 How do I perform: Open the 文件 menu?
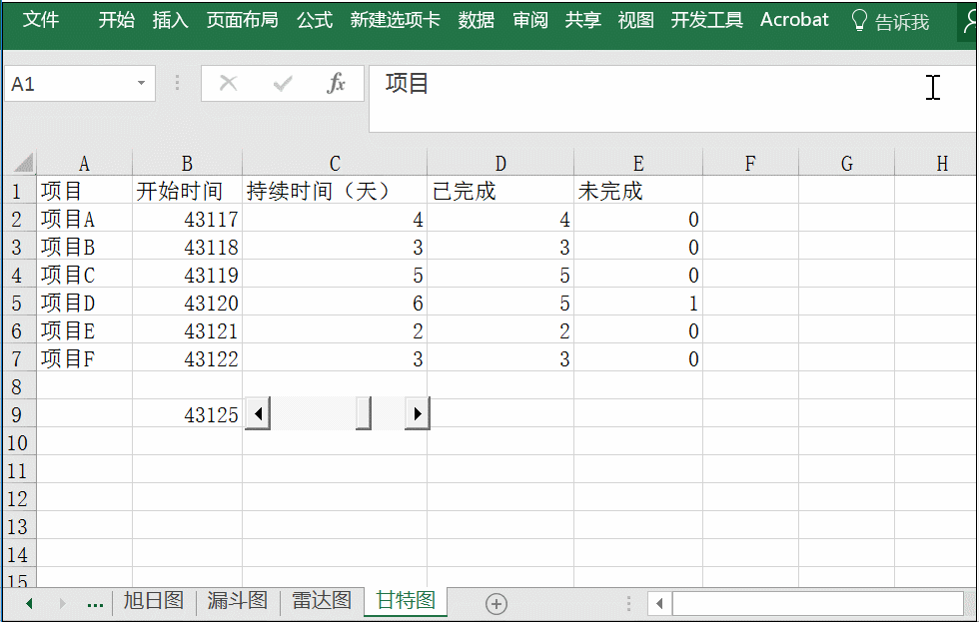pos(41,20)
